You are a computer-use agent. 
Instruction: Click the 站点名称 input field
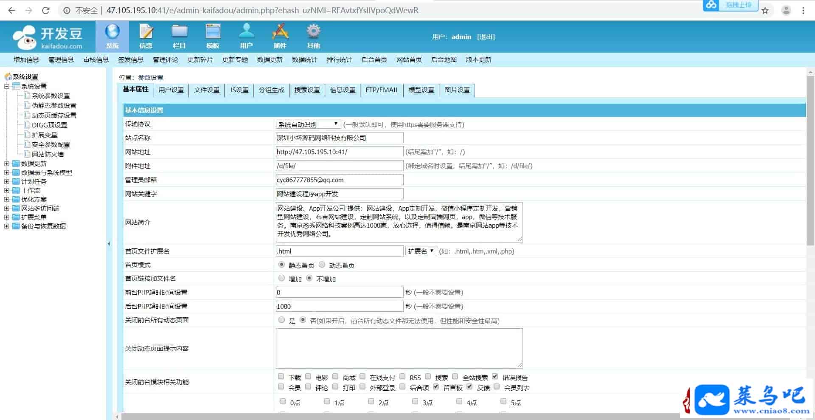[339, 138]
